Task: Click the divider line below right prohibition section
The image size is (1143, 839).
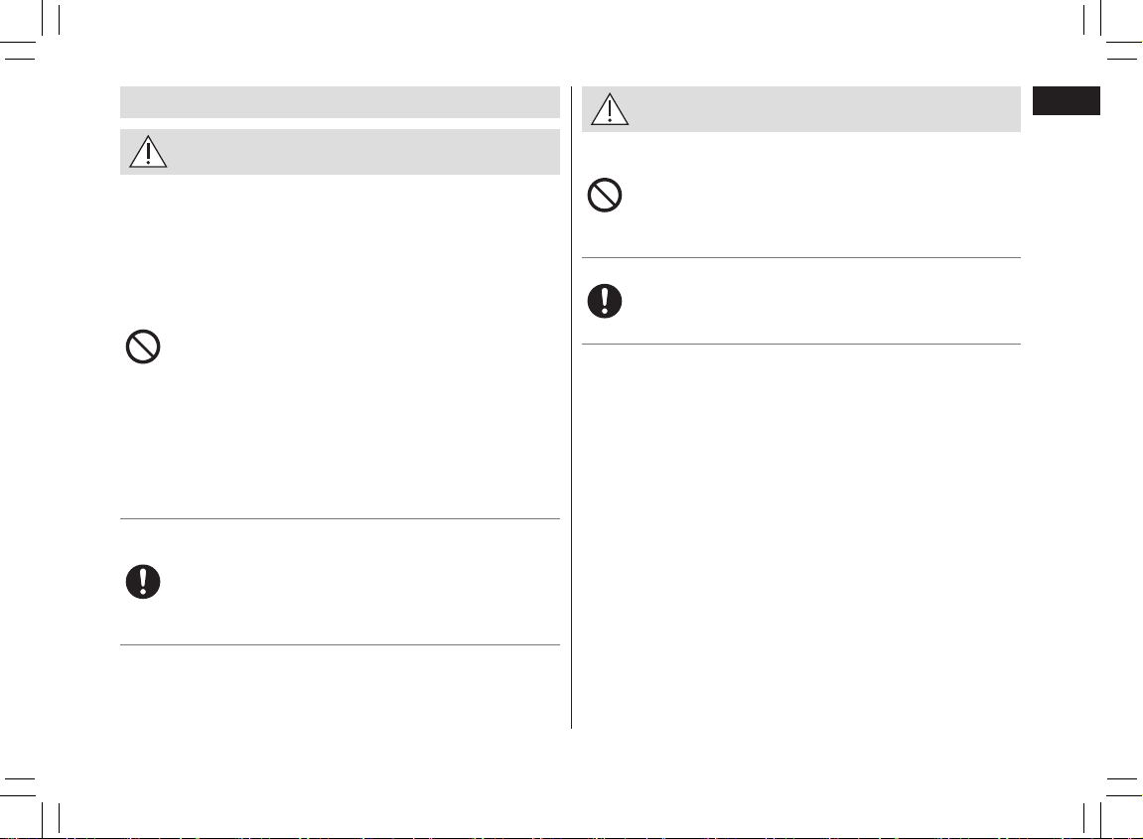Action: [x=801, y=257]
